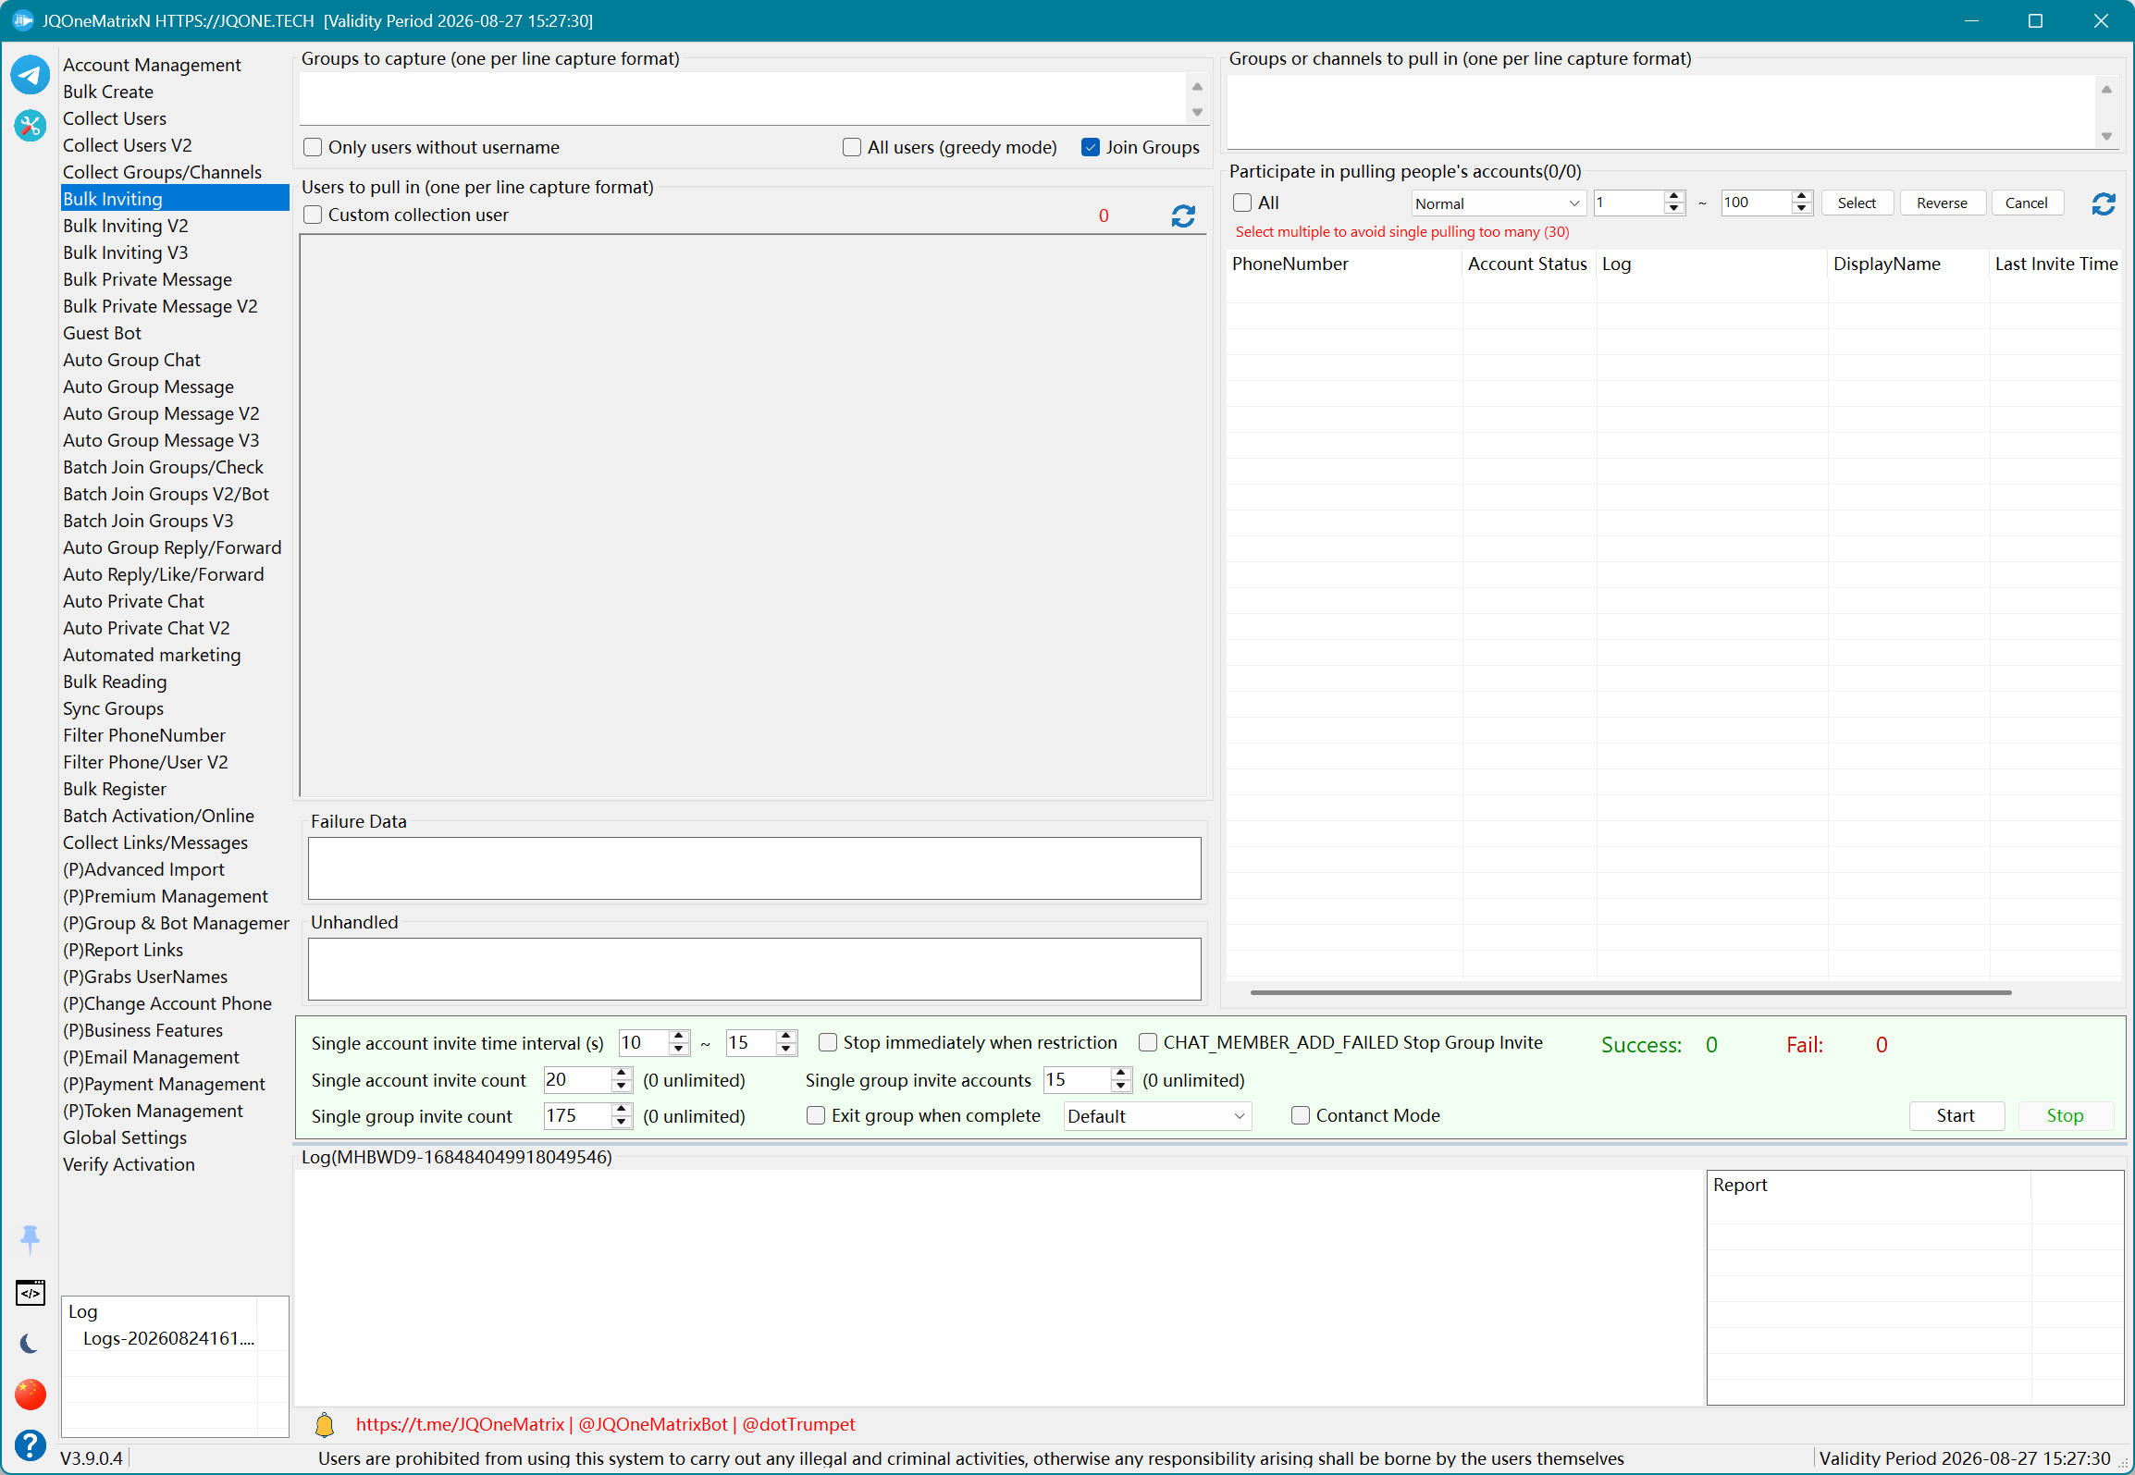Image resolution: width=2135 pixels, height=1475 pixels.
Task: Switch to Batch Join Groups V3
Action: [x=148, y=521]
